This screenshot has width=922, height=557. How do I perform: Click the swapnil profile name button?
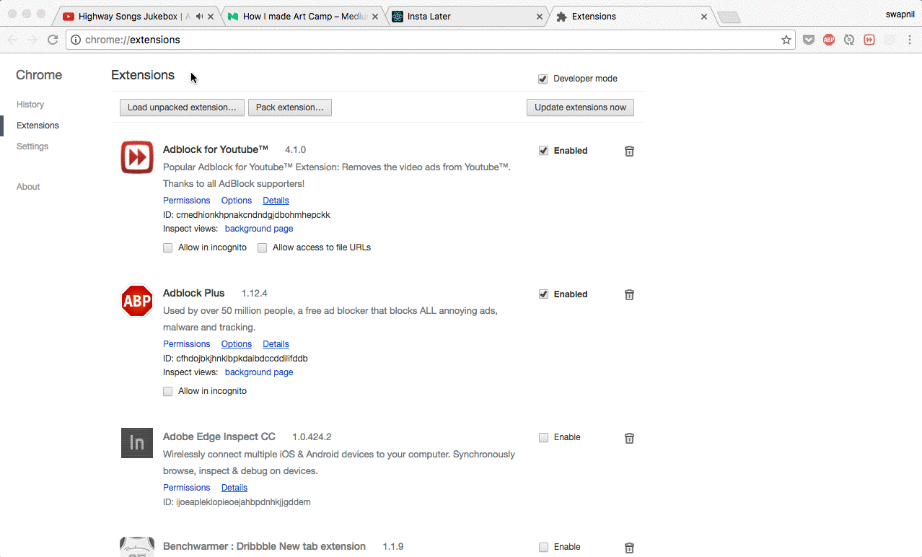900,14
